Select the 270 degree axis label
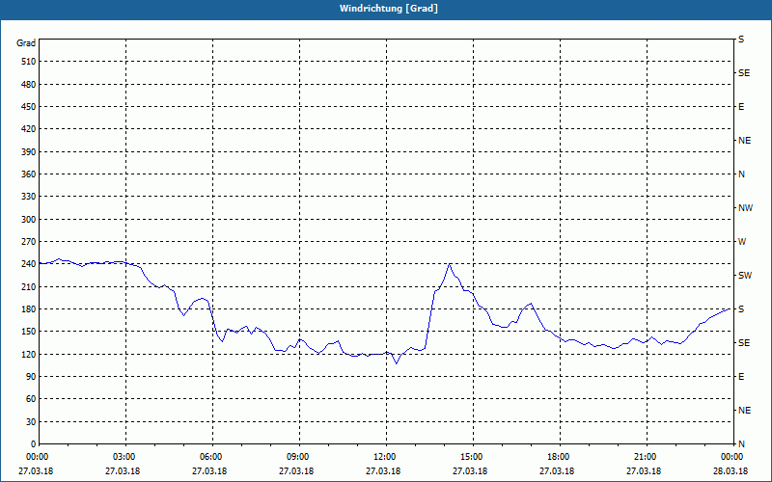 point(29,242)
